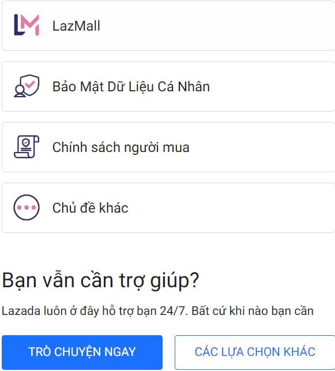Open the Bảo Mật Dữ Liệu Cá Nhân topic

coord(168,86)
